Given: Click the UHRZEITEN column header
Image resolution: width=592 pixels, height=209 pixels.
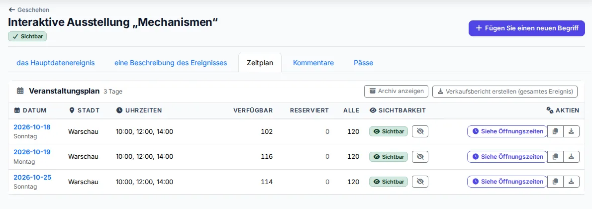Looking at the screenshot, I should coord(139,110).
